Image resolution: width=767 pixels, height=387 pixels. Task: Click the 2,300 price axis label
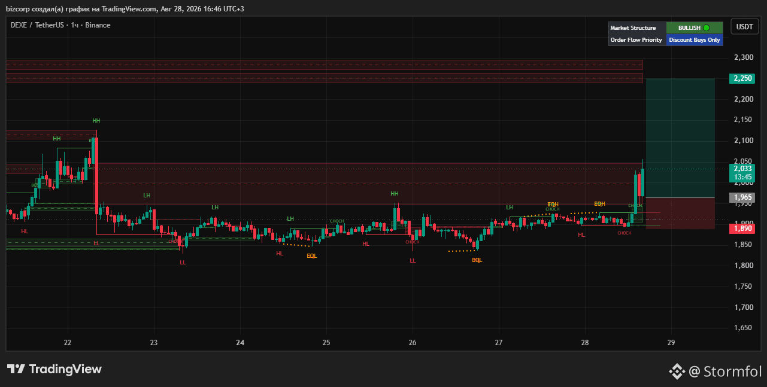743,57
